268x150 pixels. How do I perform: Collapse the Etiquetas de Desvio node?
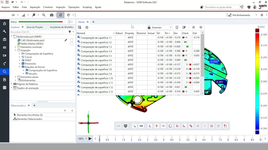(20, 67)
